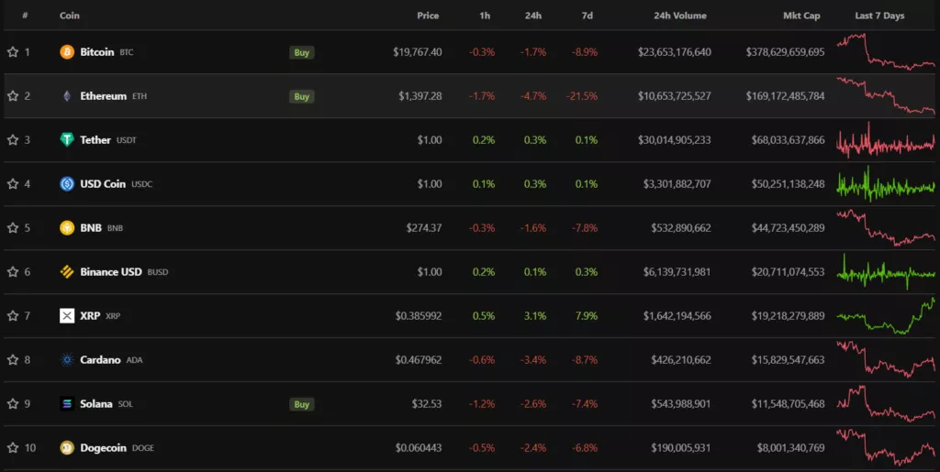Open the Cardano coin name link
940x472 pixels.
pos(100,360)
